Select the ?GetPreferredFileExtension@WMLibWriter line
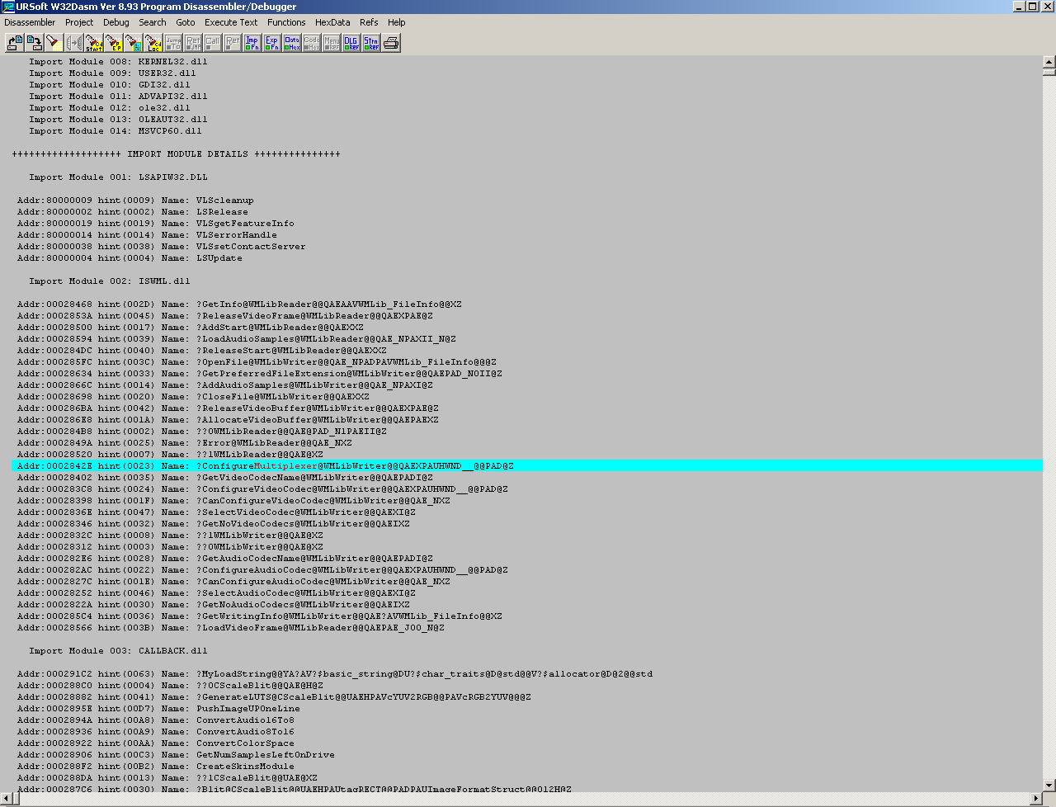The image size is (1056, 807). click(x=260, y=374)
